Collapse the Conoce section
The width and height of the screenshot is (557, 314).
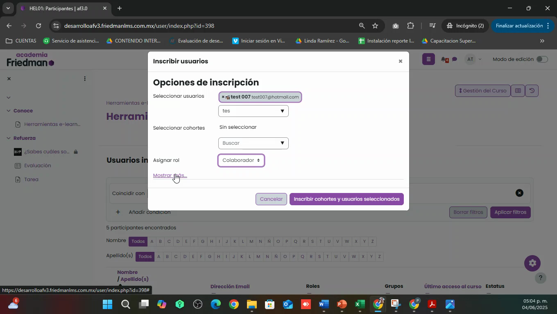click(9, 111)
